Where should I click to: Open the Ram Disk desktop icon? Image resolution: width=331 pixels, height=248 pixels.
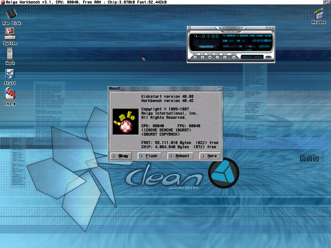[12, 17]
